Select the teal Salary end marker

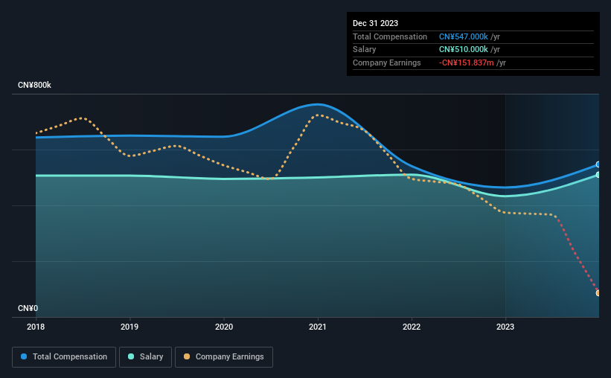coord(598,175)
